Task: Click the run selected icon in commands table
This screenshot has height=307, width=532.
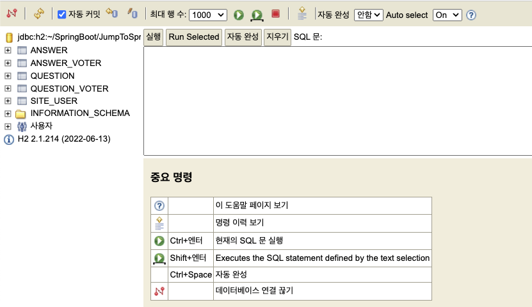Action: 159,259
